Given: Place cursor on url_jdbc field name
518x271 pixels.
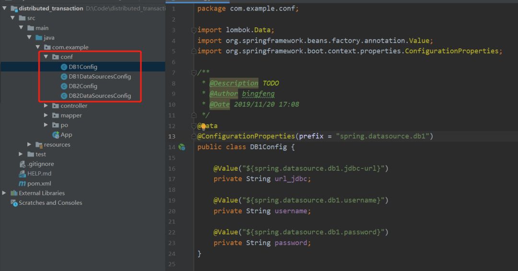Looking at the screenshot, I should click(292, 179).
